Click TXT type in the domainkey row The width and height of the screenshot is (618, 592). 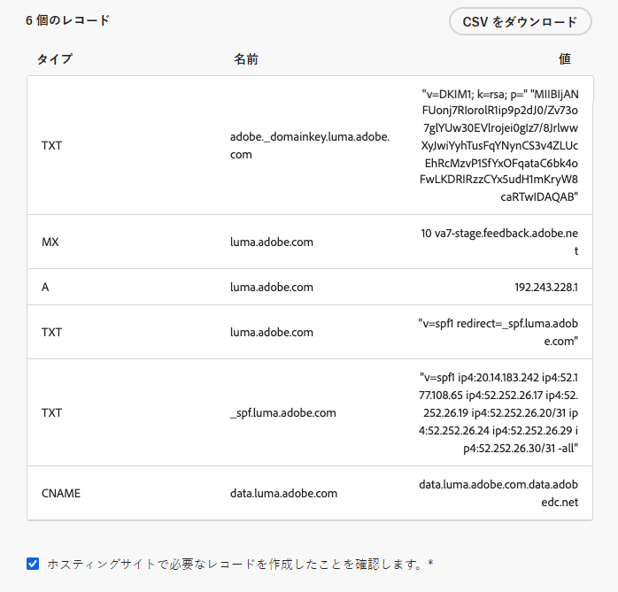pos(51,145)
